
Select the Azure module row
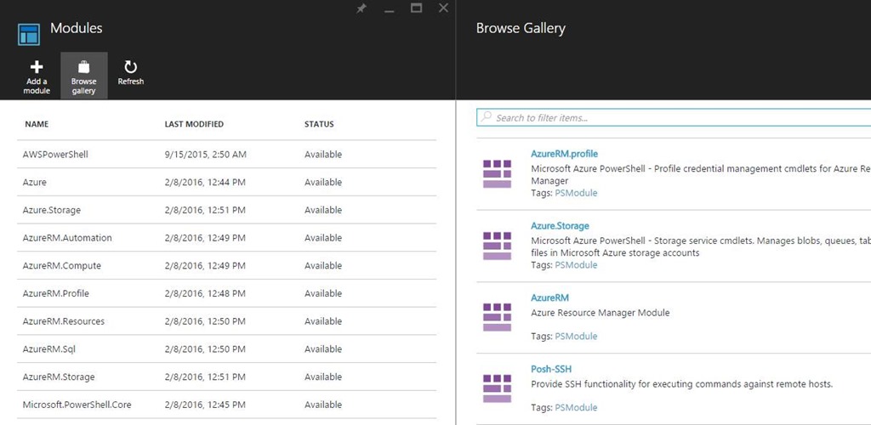click(226, 182)
